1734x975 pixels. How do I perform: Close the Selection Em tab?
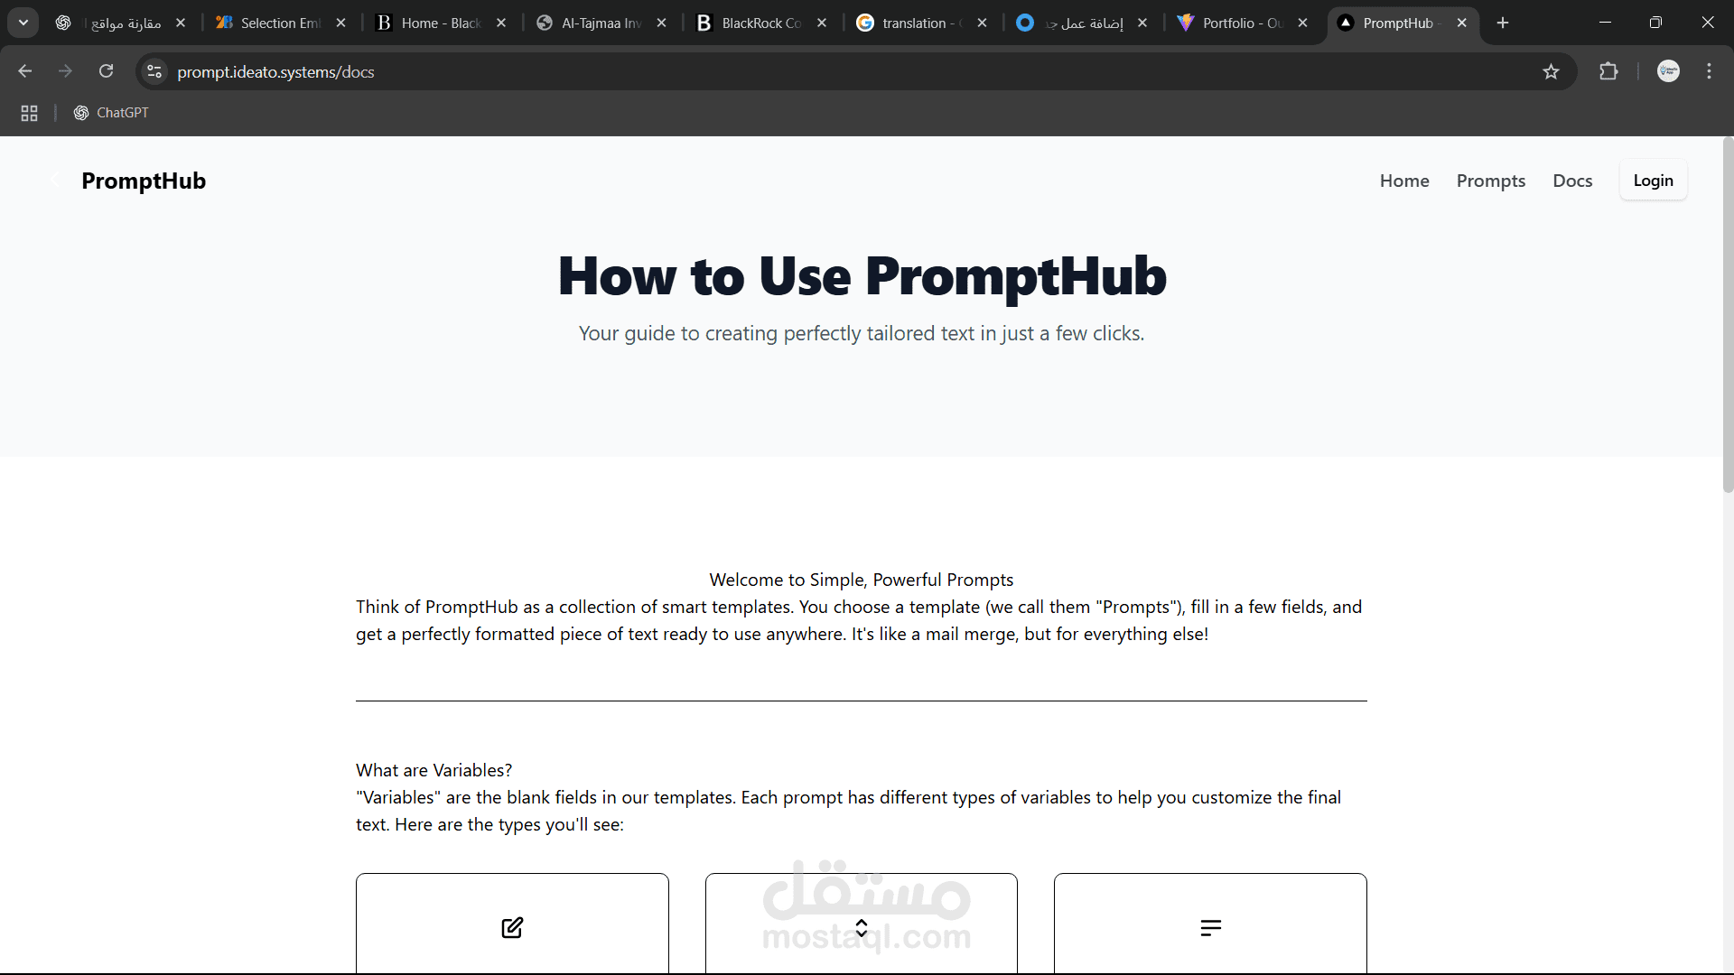click(x=340, y=23)
